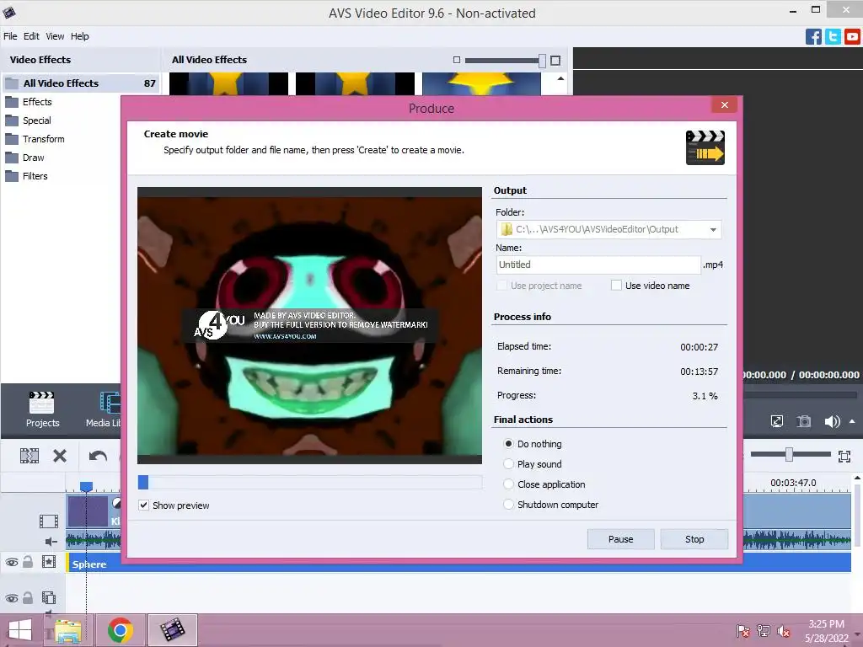Expand the output Folder dropdown
Screen dimensions: 863x647
click(713, 229)
